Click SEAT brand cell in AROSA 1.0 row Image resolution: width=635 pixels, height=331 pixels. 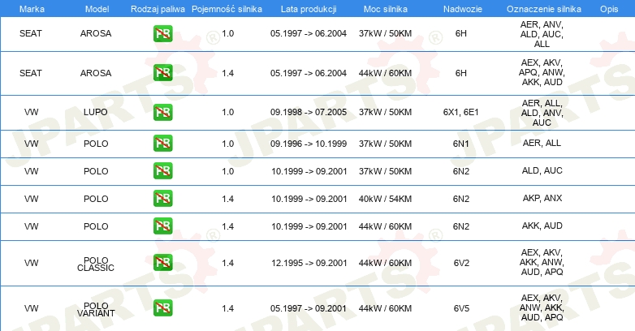coord(31,33)
